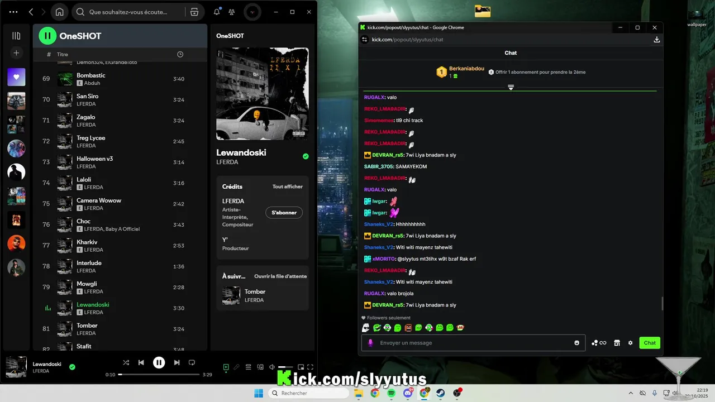Pause the OneSHOT playlist from header
This screenshot has width=715, height=402.
pos(47,36)
